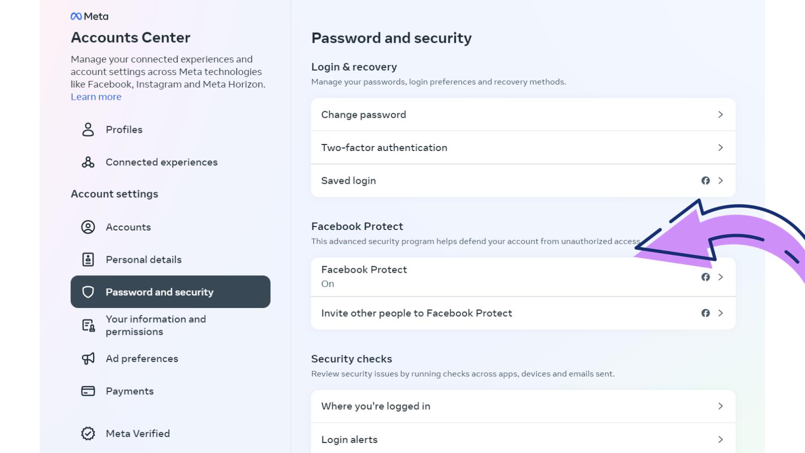Viewport: 805px width, 453px height.
Task: Click the Password and security shield icon
Action: click(x=88, y=292)
